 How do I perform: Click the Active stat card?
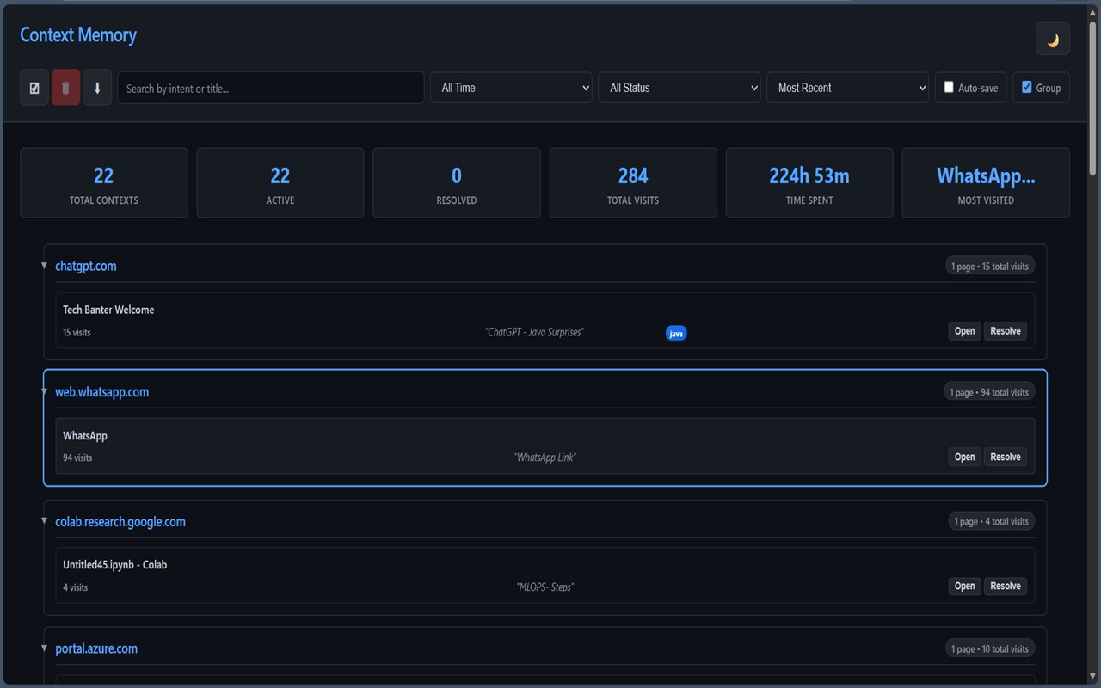coord(280,182)
